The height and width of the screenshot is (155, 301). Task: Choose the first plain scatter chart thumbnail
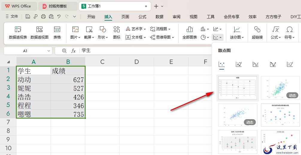(x=238, y=88)
